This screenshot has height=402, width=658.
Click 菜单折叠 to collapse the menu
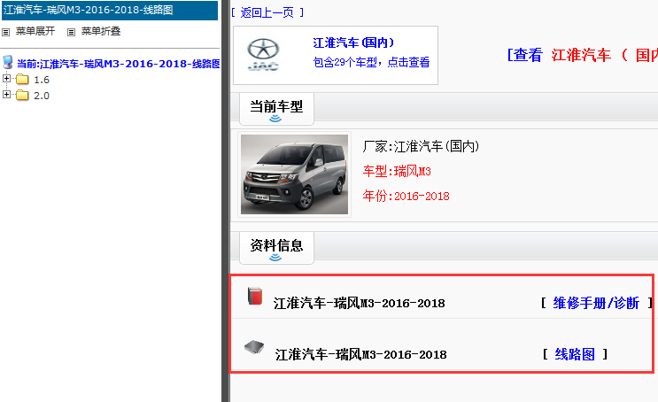tap(101, 31)
